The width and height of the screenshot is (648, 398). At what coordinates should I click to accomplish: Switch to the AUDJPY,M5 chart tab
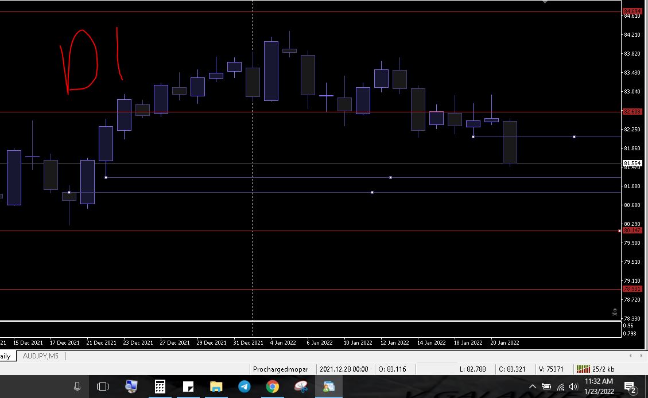pos(40,356)
